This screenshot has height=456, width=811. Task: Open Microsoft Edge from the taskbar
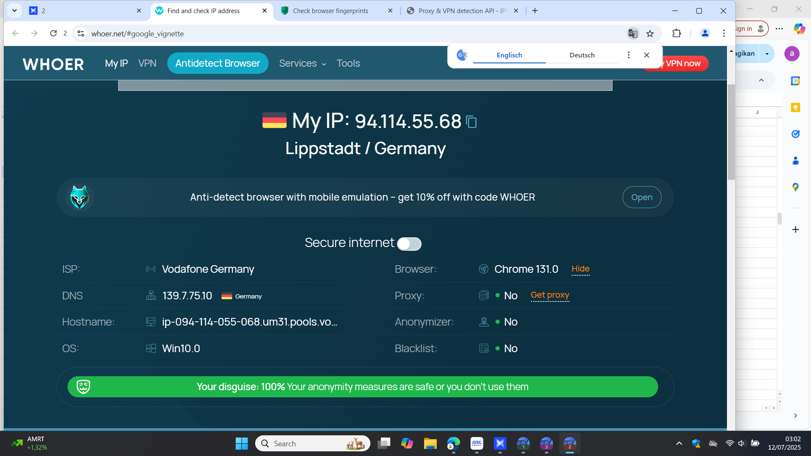coord(454,443)
